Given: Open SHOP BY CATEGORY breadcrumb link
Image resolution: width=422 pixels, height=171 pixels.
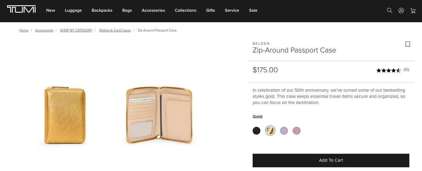Looking at the screenshot, I should (x=76, y=31).
